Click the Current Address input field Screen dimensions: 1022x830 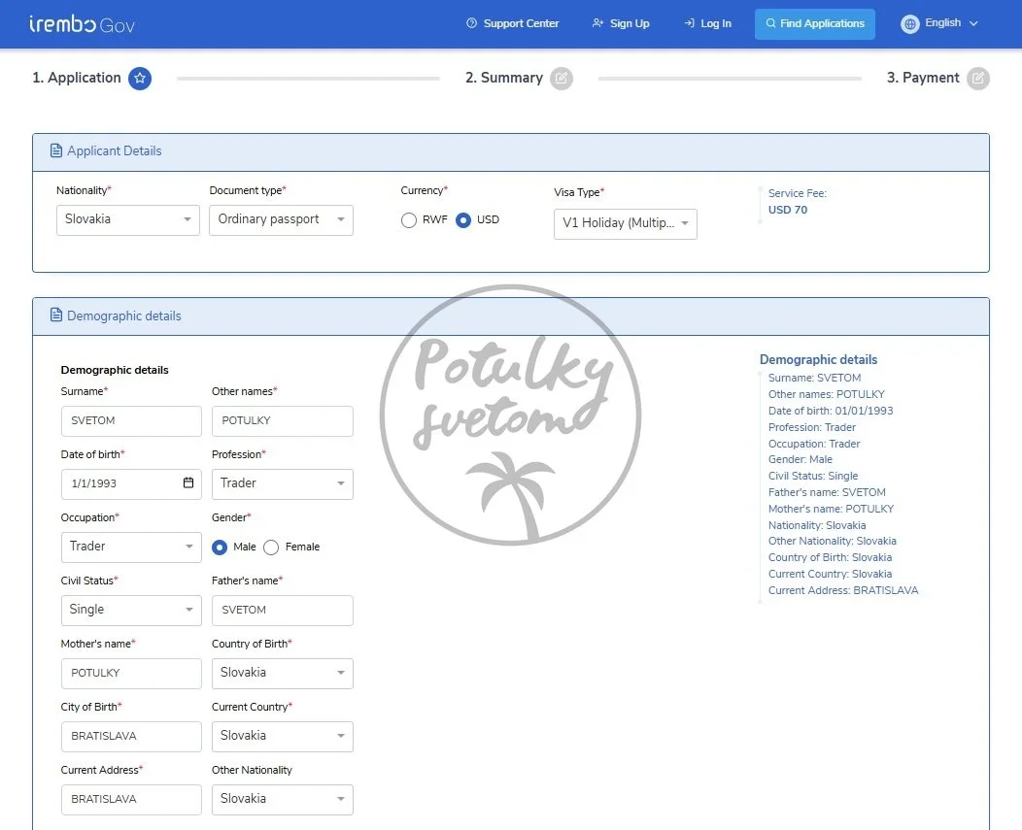[131, 799]
